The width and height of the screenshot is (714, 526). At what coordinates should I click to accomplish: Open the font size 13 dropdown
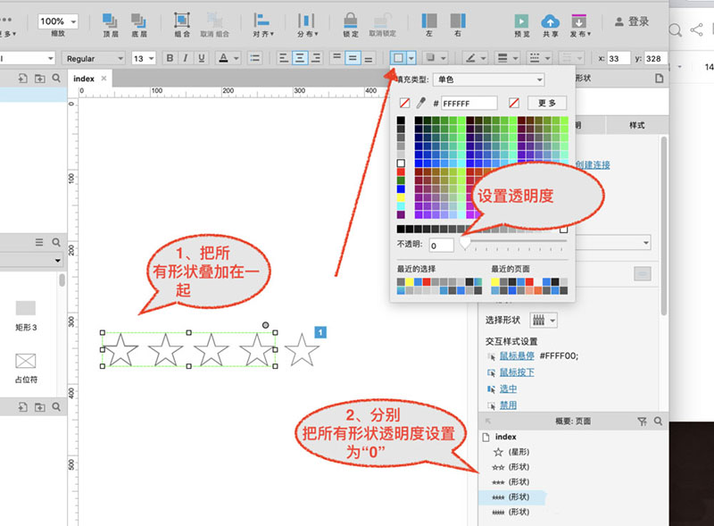(144, 58)
